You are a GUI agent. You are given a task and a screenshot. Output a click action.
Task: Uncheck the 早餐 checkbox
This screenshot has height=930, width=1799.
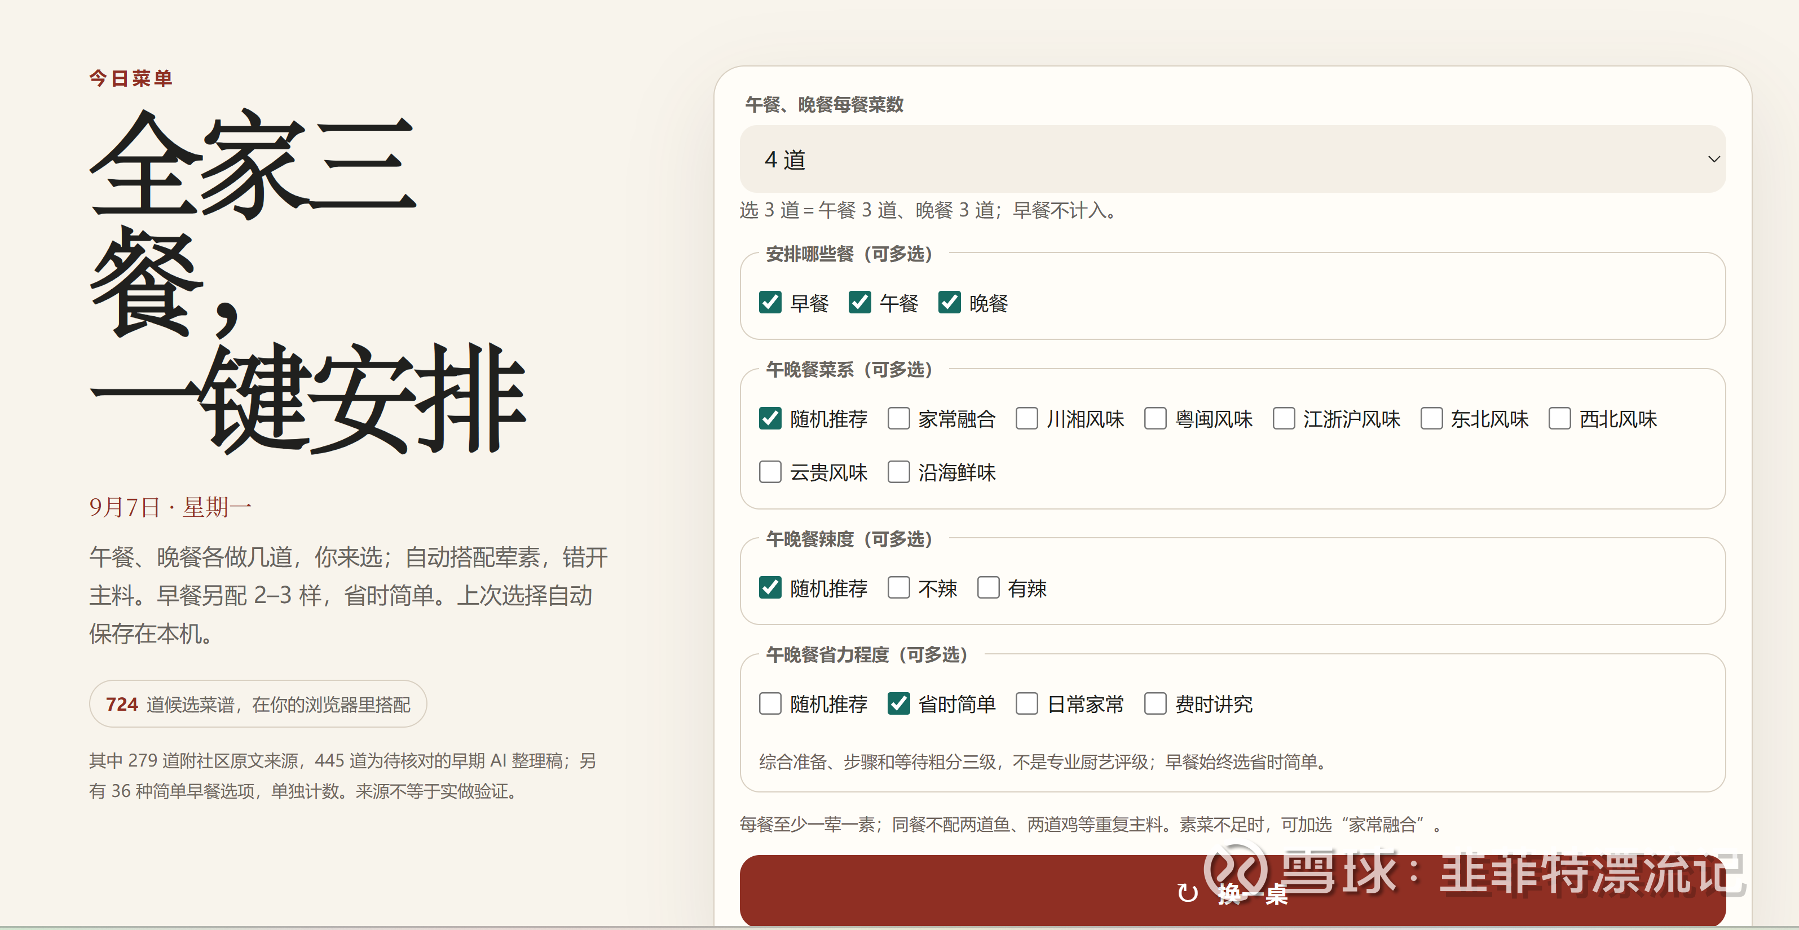pos(770,302)
